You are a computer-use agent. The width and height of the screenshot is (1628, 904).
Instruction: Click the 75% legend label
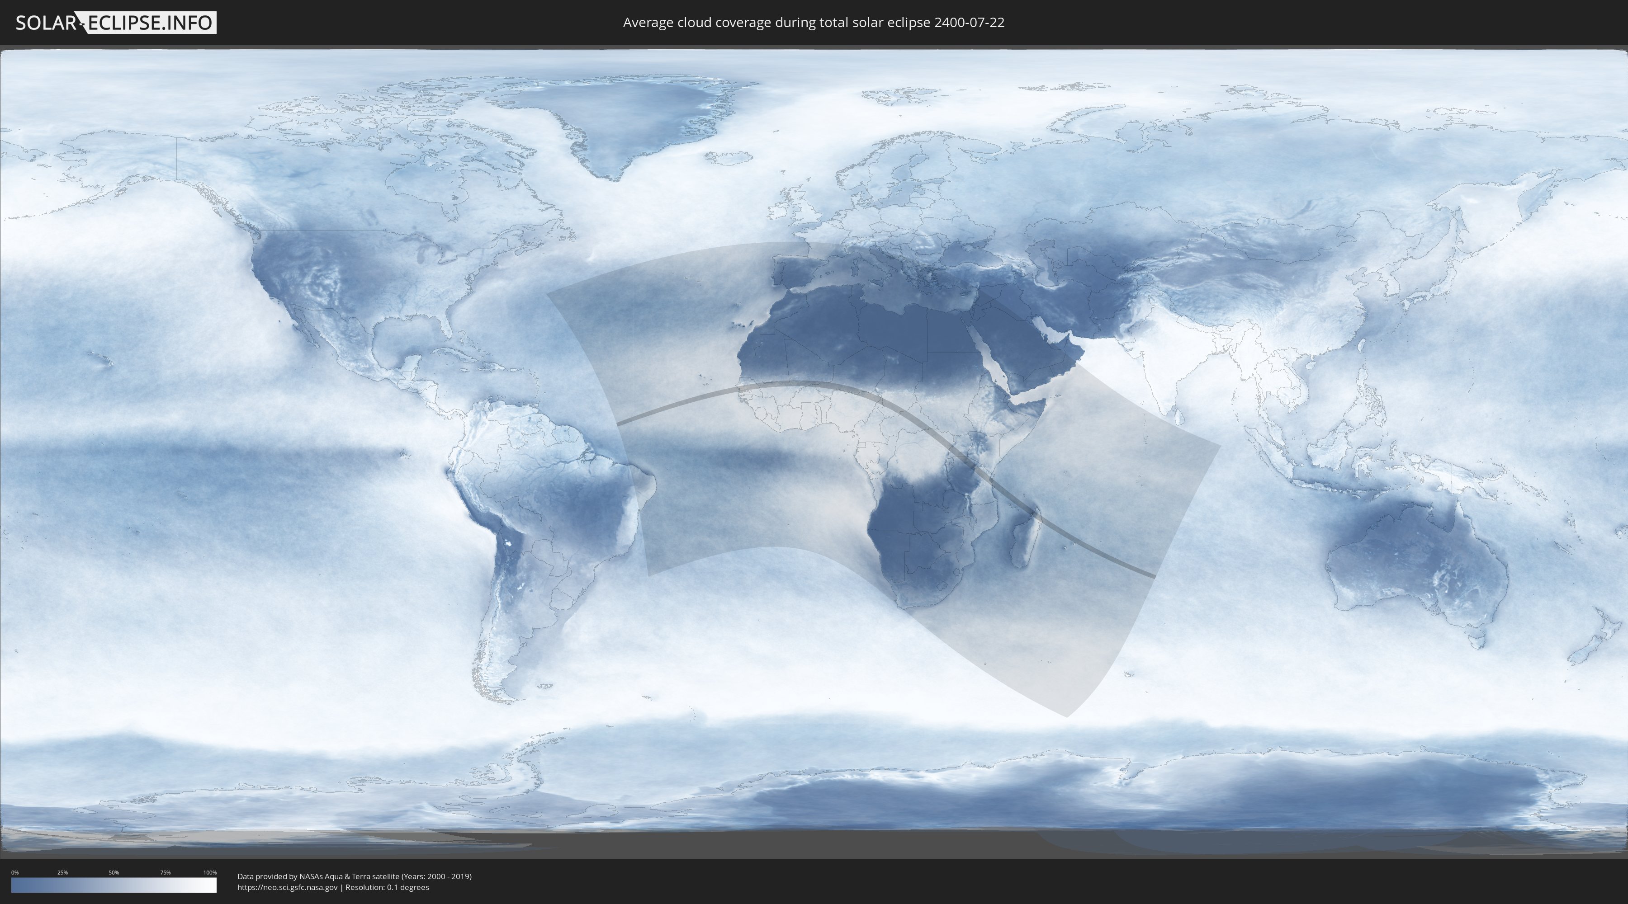coord(165,872)
